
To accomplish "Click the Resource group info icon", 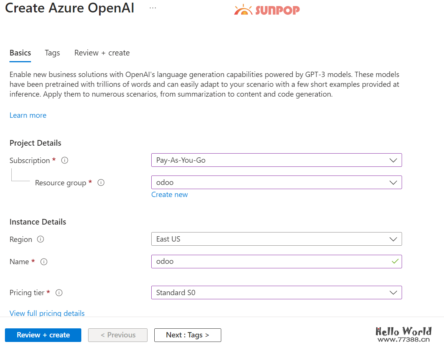I will [x=101, y=183].
